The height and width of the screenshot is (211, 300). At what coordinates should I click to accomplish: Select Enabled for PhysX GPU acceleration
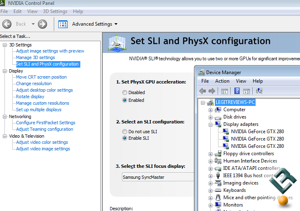(x=125, y=100)
